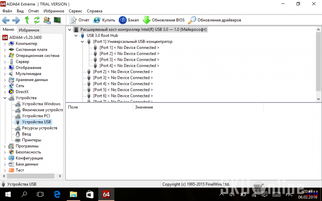Open the user management people icon
The width and height of the screenshot is (322, 201).
47,20
